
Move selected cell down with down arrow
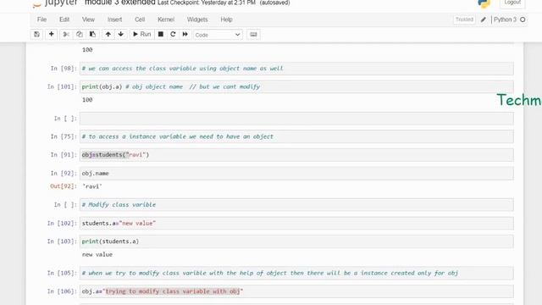(121, 34)
